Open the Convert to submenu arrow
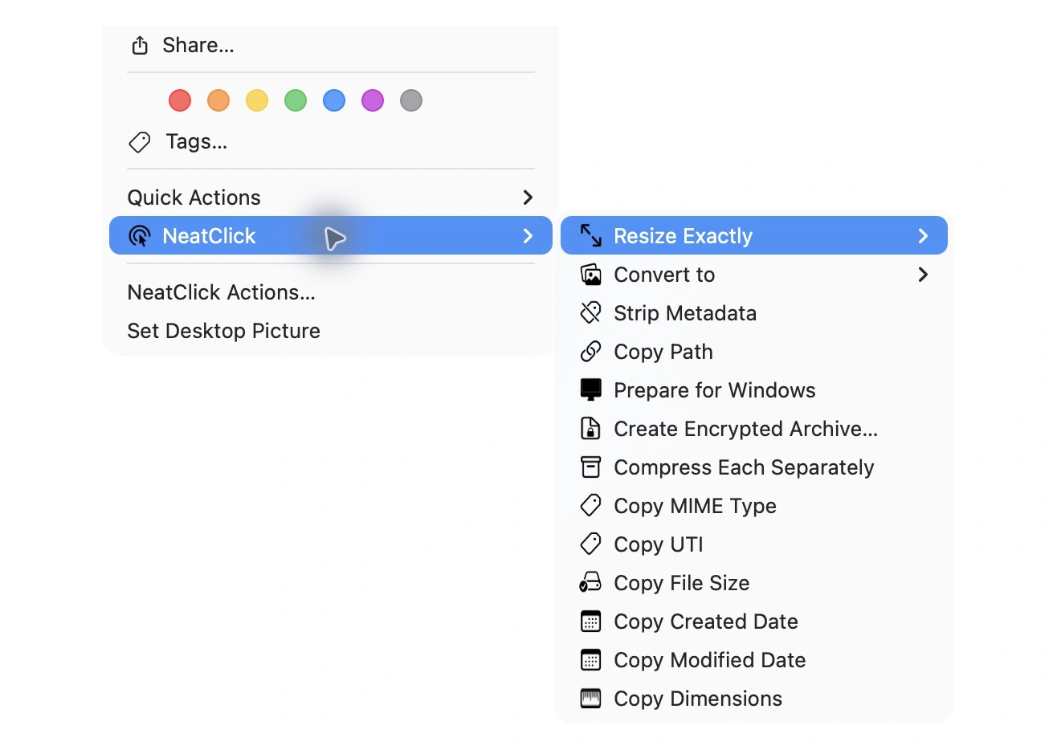 coord(923,274)
